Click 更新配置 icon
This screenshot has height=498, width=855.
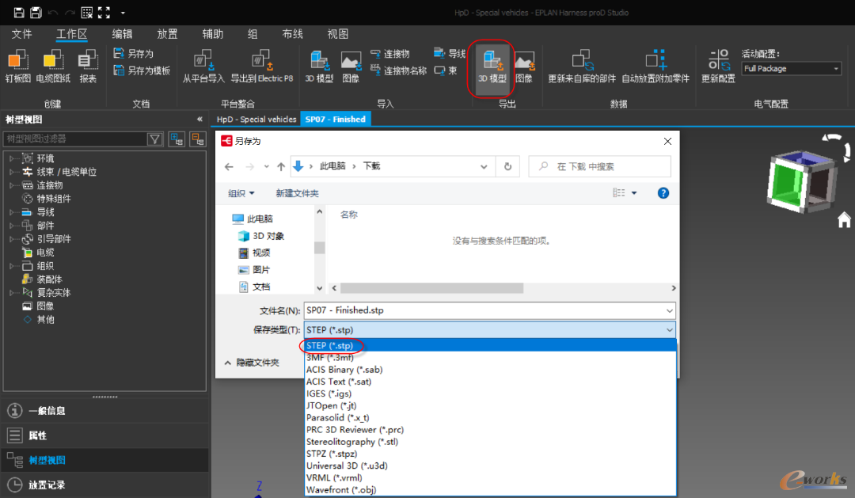(718, 67)
